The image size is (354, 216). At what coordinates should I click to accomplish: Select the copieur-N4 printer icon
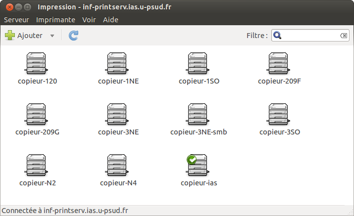[118, 165]
